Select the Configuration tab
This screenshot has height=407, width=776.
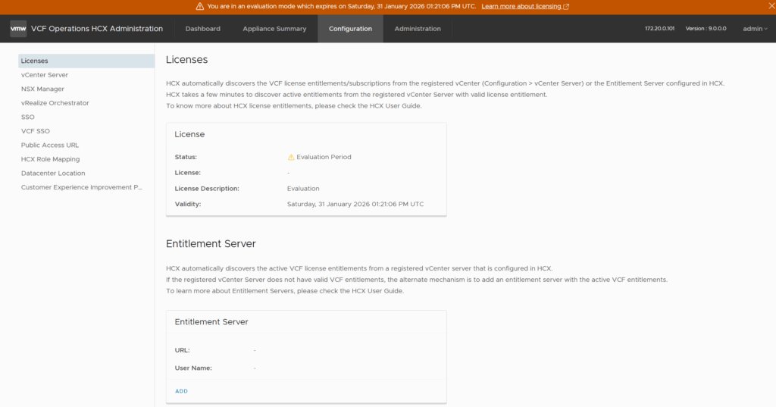click(x=350, y=29)
